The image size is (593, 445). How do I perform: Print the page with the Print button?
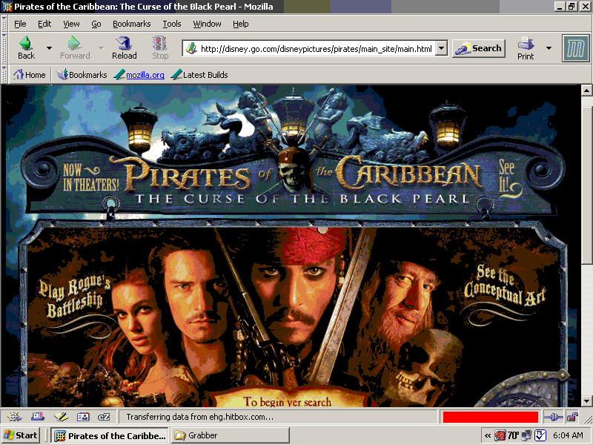click(x=526, y=48)
